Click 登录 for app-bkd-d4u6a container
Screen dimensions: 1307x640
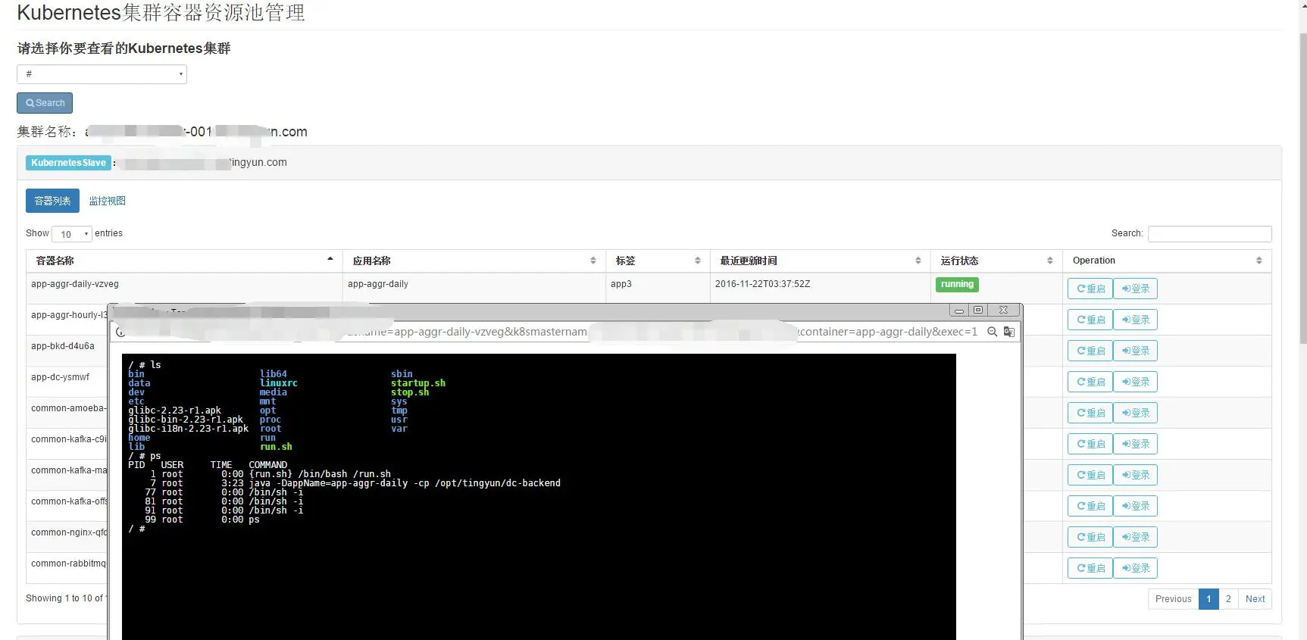[x=1135, y=351]
